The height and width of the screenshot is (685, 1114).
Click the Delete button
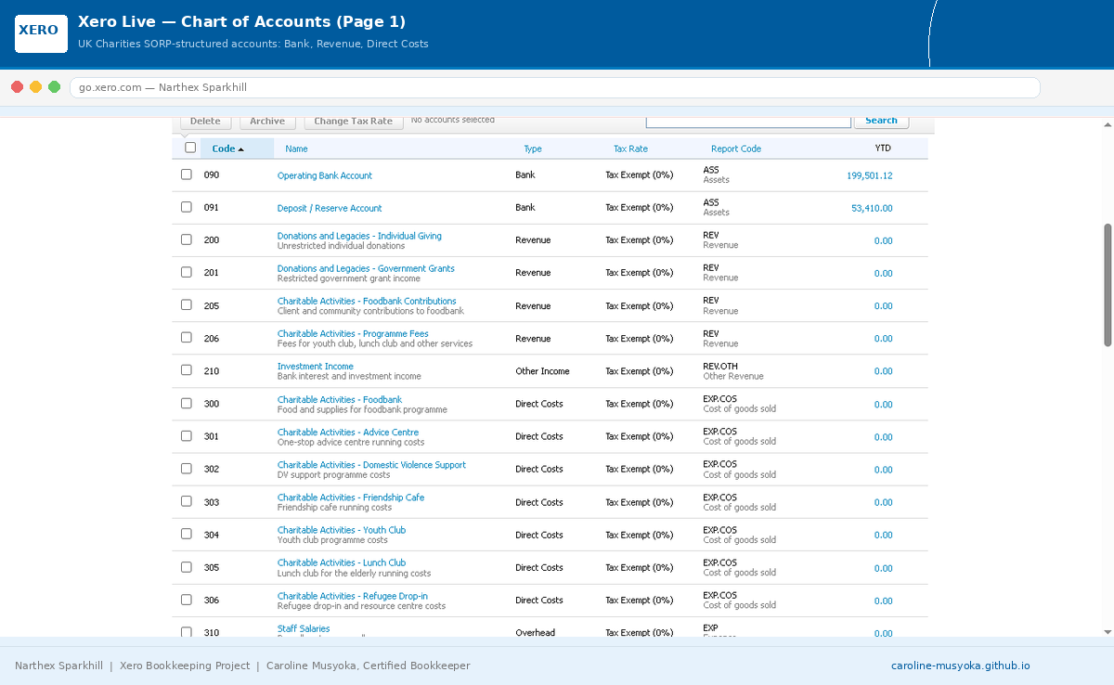click(x=205, y=121)
